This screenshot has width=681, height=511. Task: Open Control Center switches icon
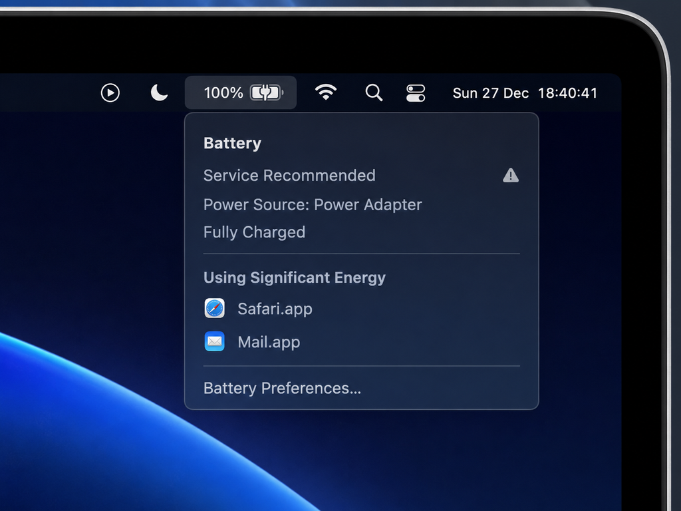[x=416, y=92]
